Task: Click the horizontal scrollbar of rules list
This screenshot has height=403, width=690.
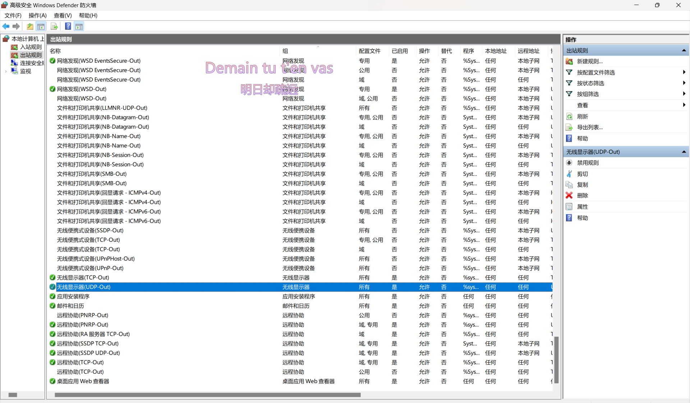Action: 207,395
